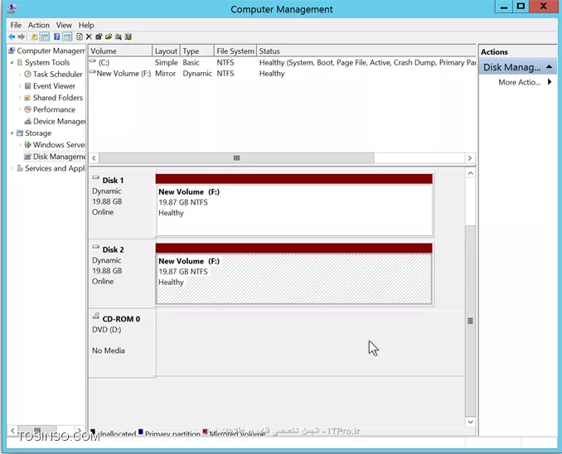The image size is (562, 454).
Task: Open the More Actions submenu
Action: [x=525, y=82]
